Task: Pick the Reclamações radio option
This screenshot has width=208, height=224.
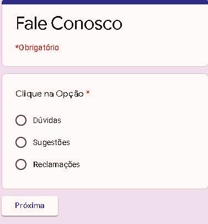Action: click(x=21, y=164)
